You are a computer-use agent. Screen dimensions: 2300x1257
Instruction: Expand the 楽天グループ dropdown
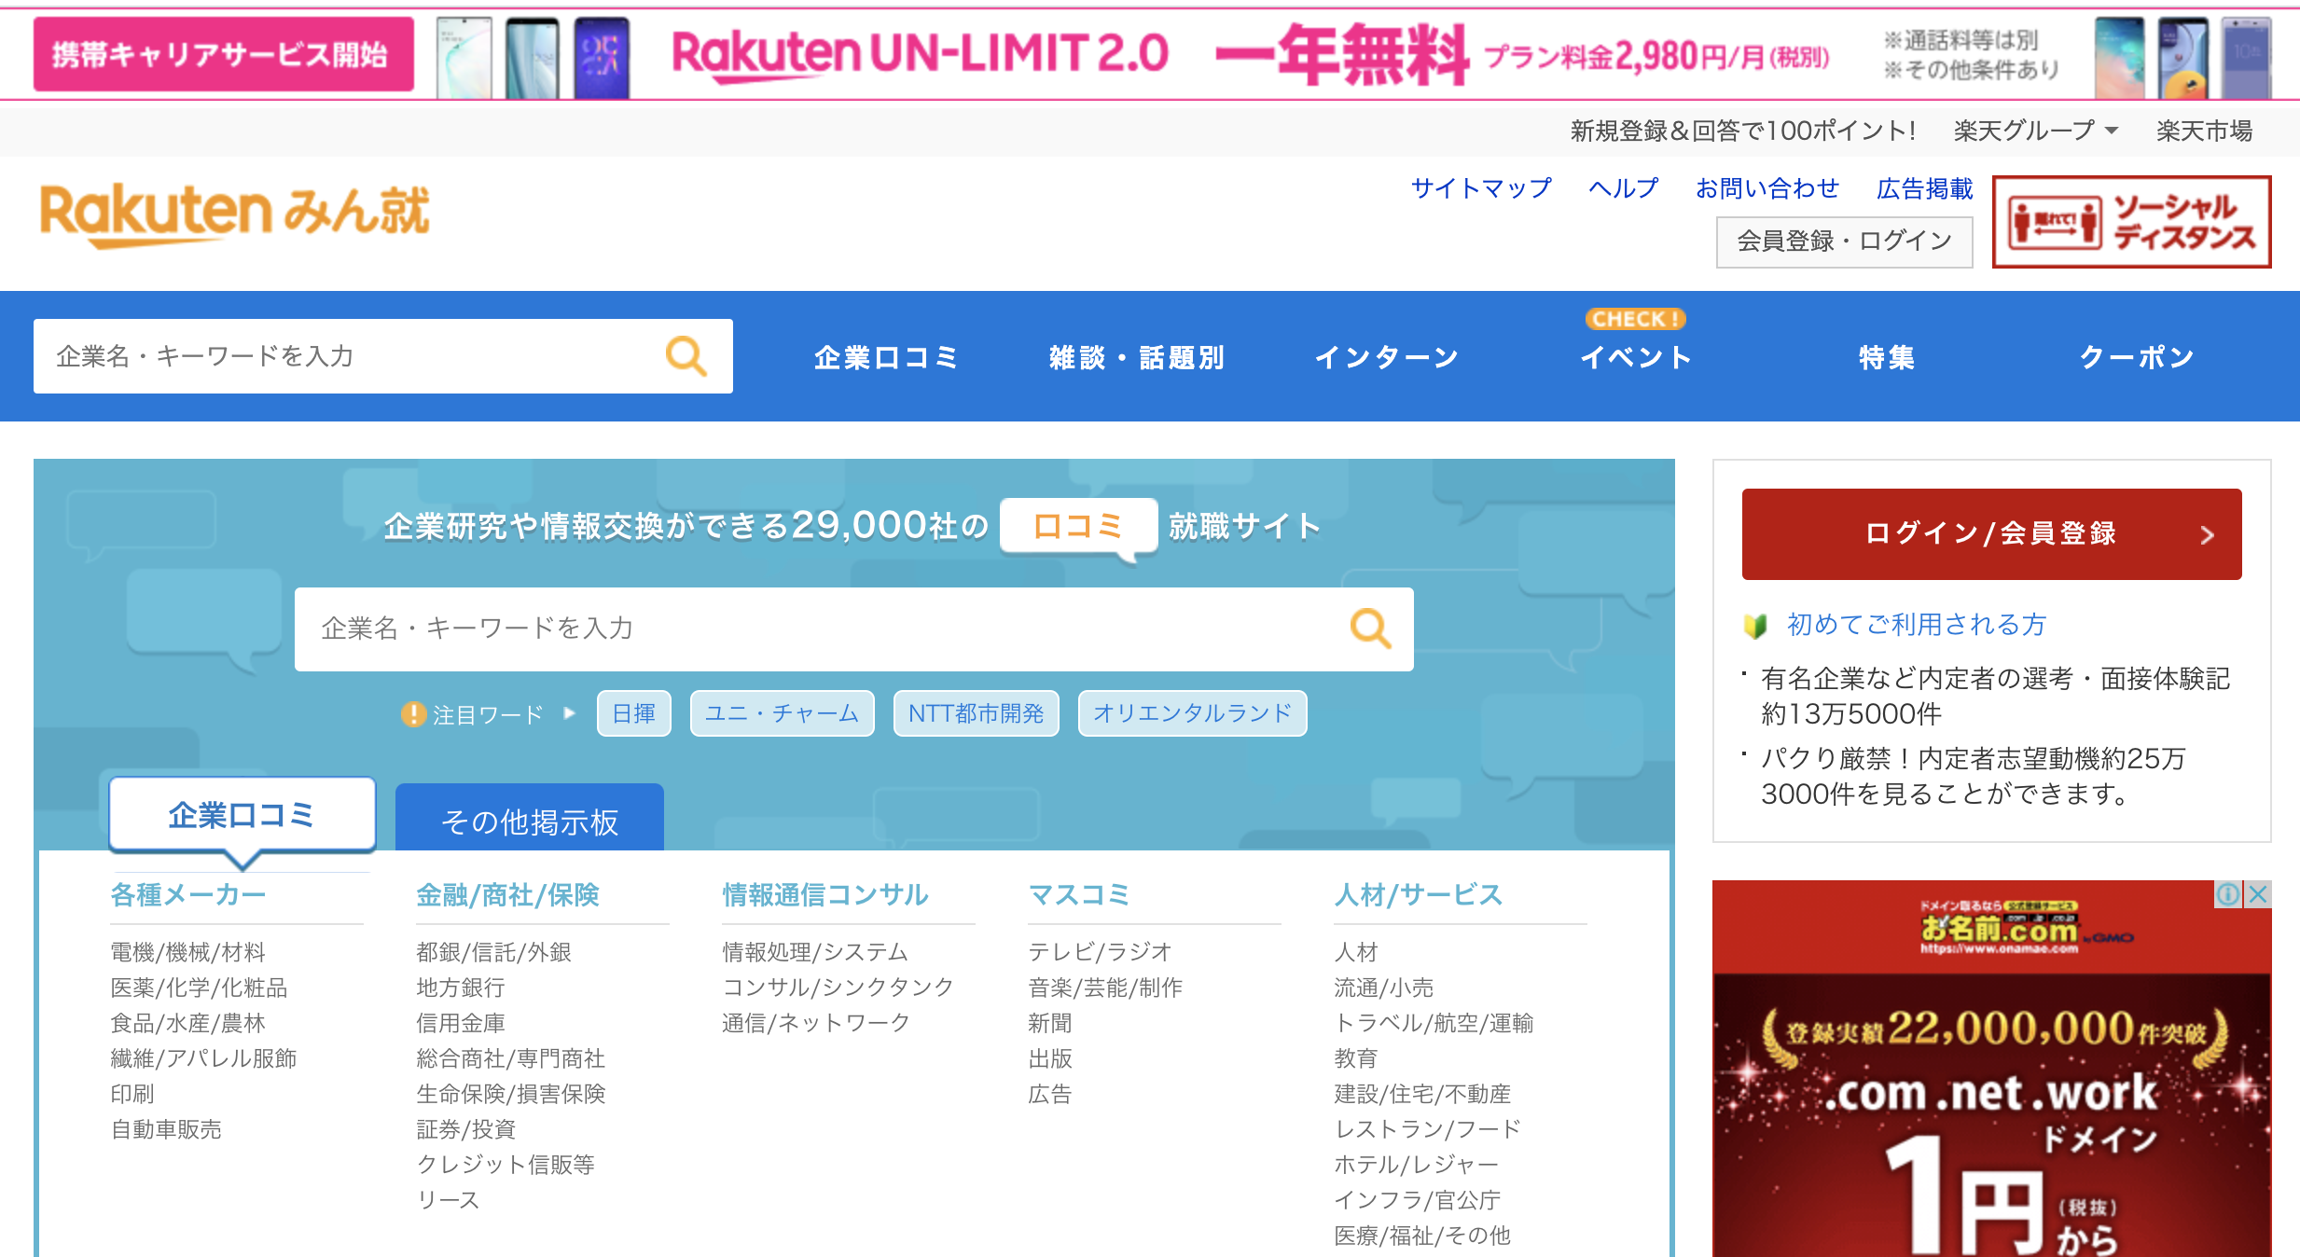click(2035, 131)
